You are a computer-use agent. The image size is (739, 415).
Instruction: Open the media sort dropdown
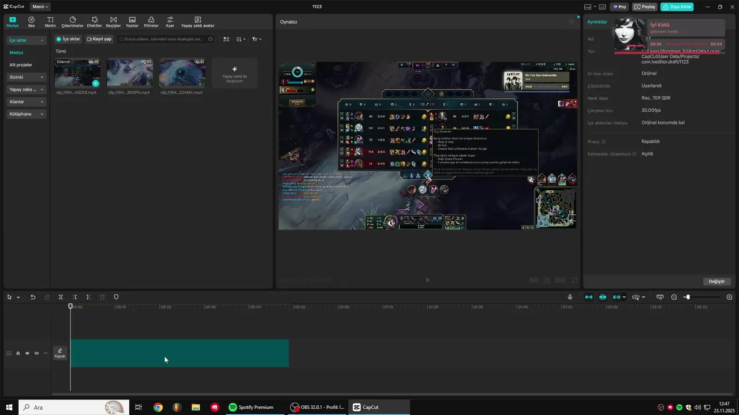click(x=241, y=39)
